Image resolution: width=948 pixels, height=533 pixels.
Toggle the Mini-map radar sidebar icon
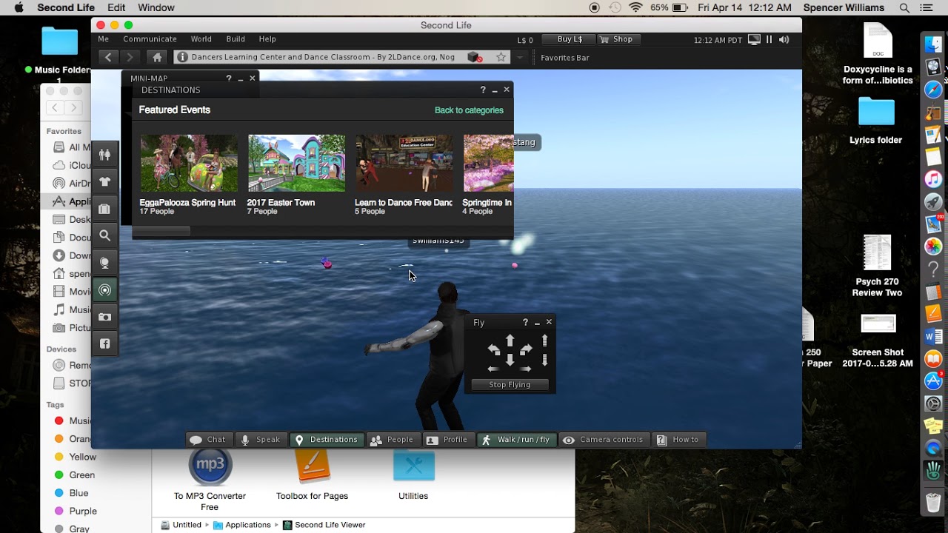[x=104, y=290]
